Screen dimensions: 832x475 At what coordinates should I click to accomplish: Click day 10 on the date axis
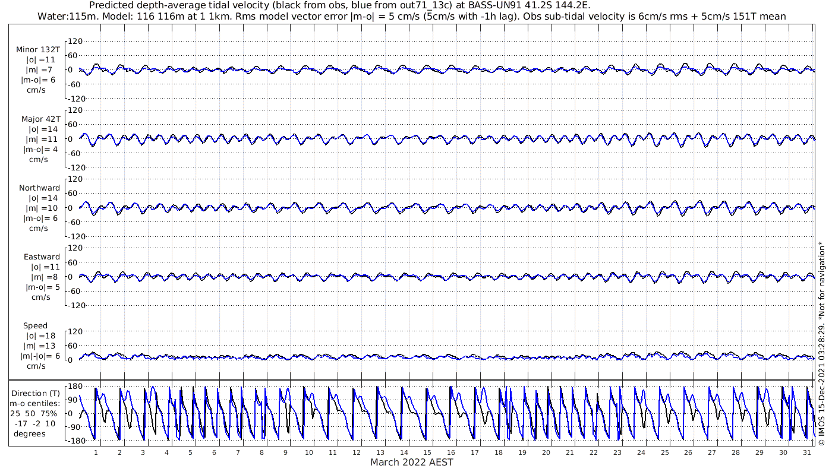(x=309, y=452)
